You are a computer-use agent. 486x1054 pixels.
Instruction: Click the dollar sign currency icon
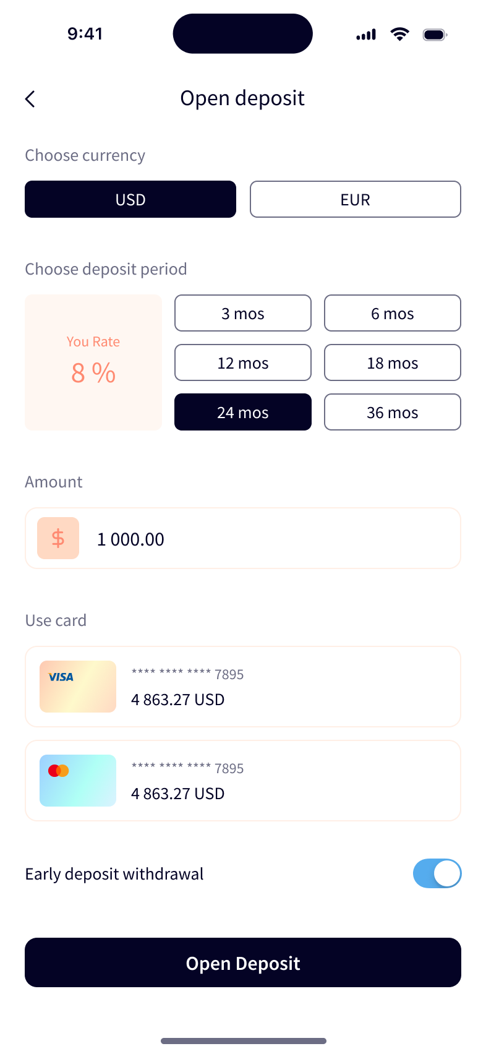tap(58, 538)
